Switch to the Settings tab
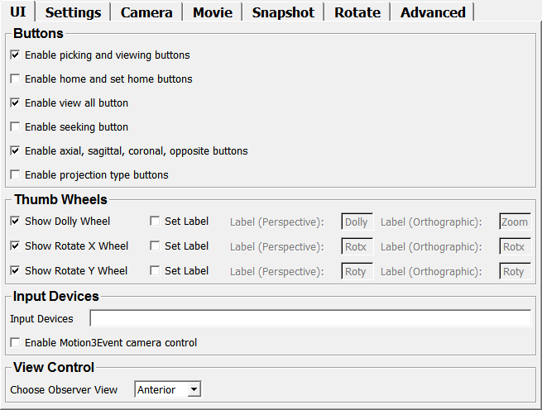The image size is (542, 410). [73, 12]
